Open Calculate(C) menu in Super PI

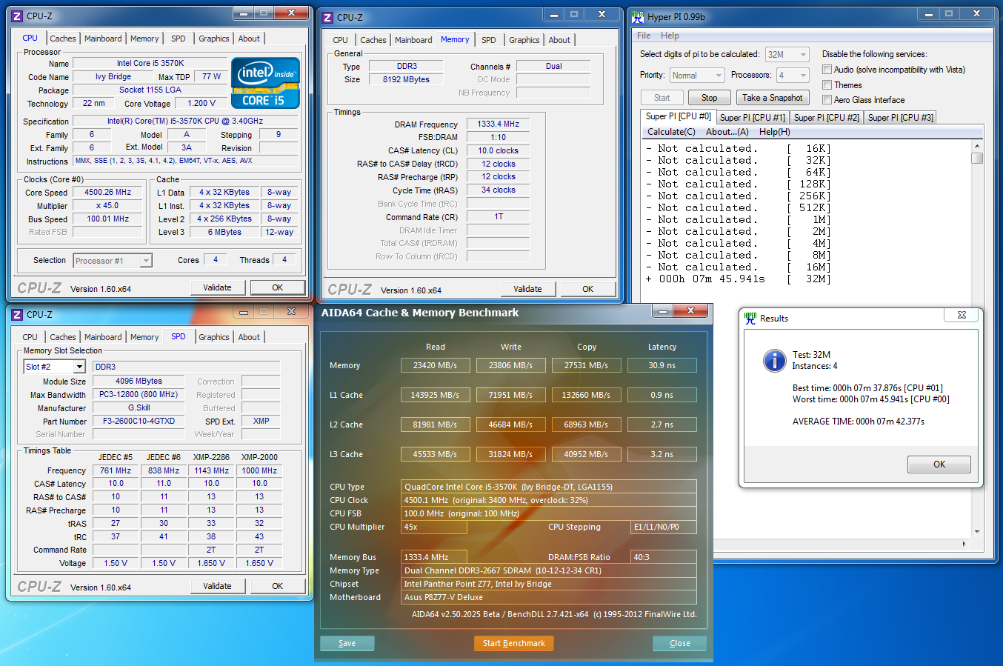click(671, 132)
